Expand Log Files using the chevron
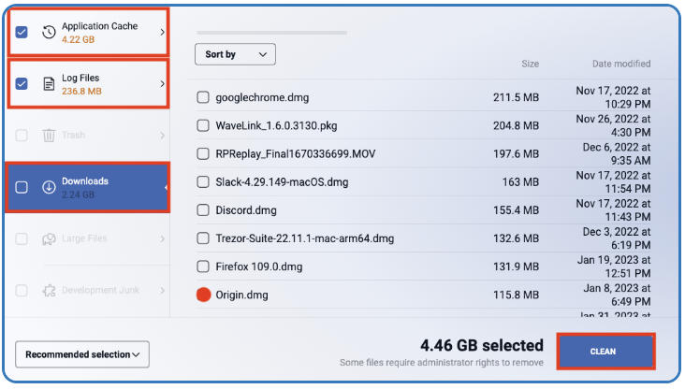 pyautogui.click(x=162, y=84)
